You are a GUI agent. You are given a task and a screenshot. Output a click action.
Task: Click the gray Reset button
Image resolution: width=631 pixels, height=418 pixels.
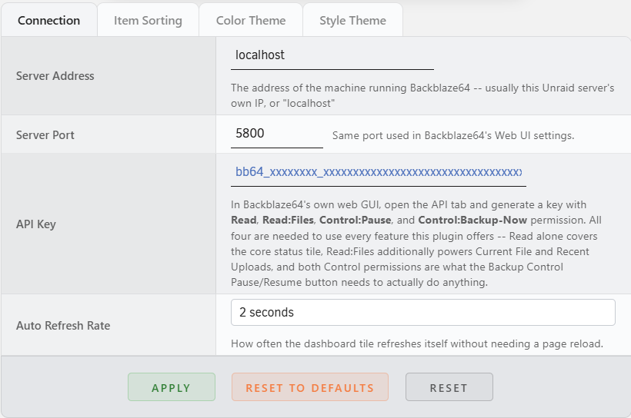click(x=449, y=387)
